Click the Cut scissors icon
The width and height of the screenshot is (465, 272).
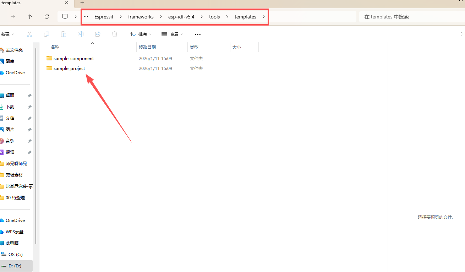[29, 34]
